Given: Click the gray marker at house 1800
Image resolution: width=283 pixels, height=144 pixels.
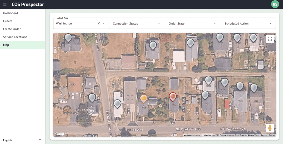Looking at the screenshot, I should [254, 88].
